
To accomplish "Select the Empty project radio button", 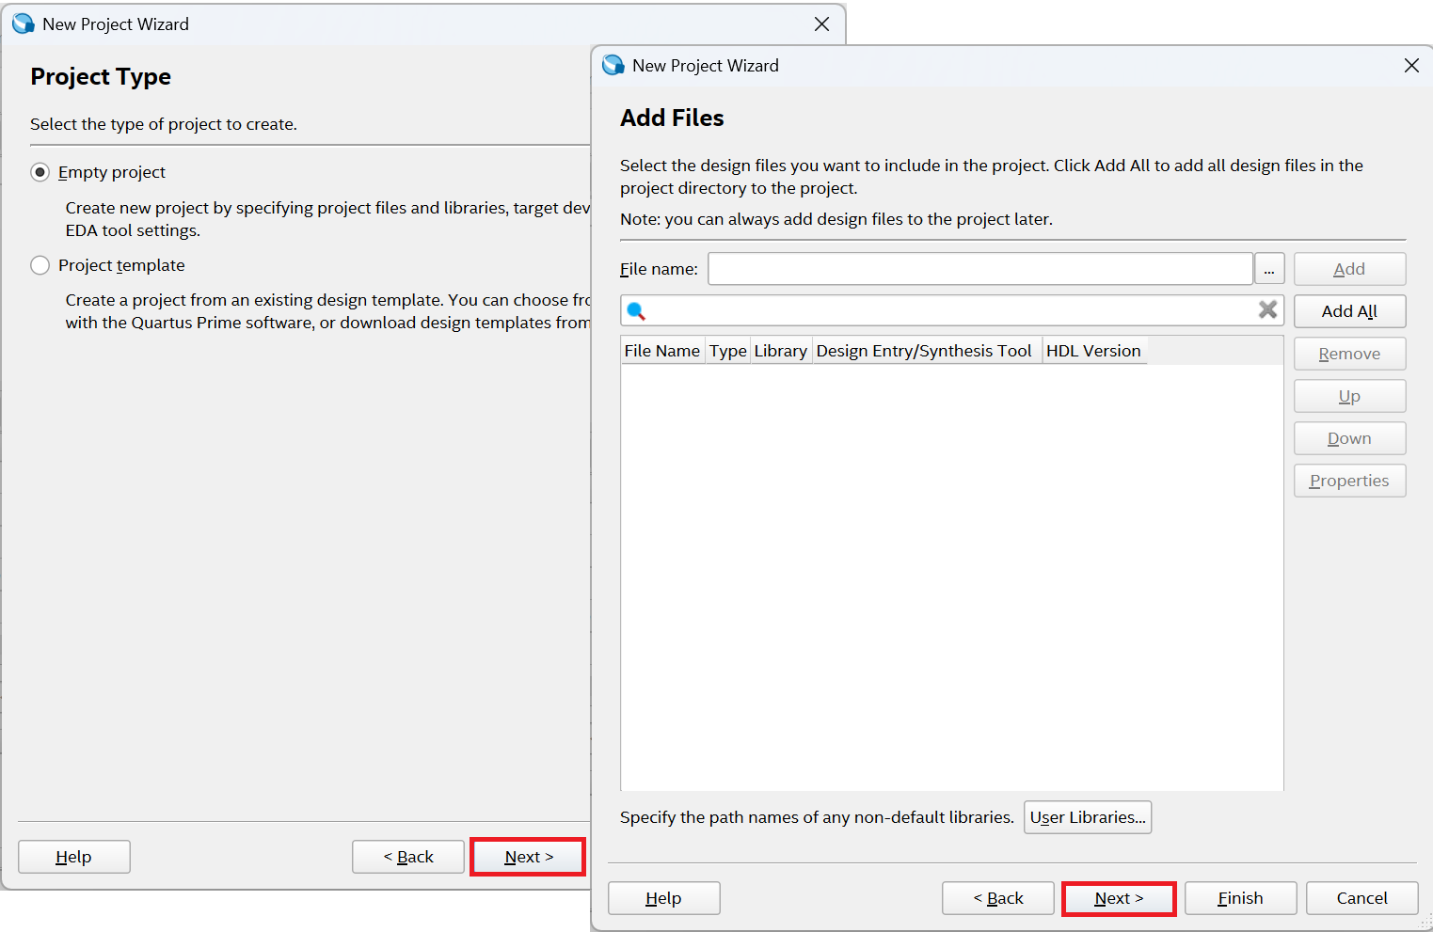I will tap(40, 172).
